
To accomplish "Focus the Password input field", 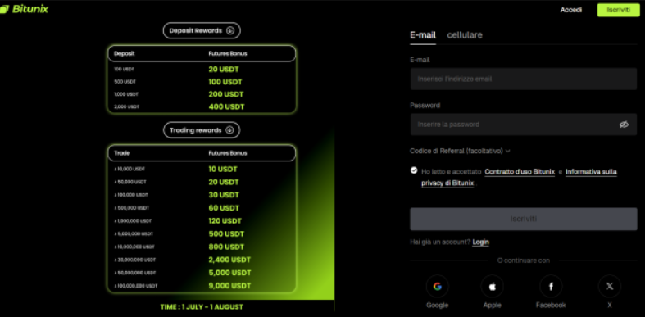I will click(x=523, y=125).
